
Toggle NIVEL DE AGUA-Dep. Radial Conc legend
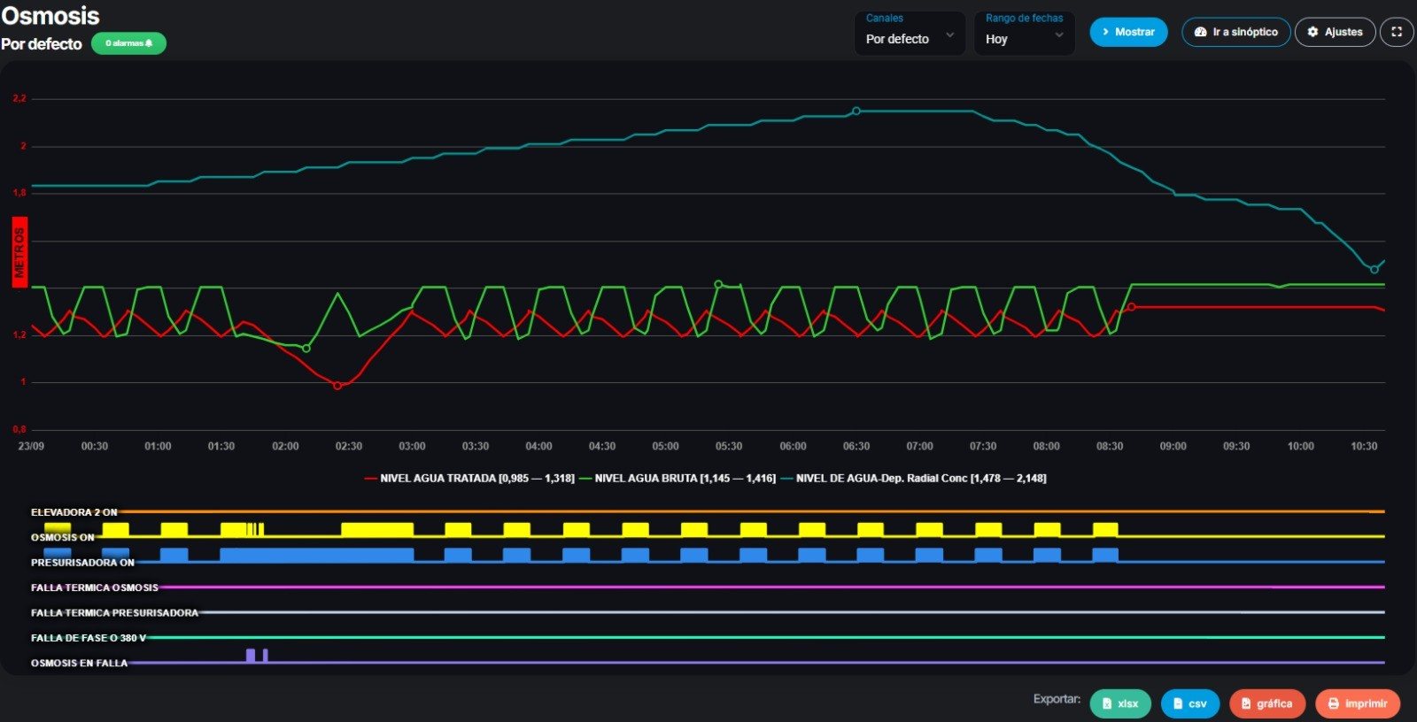[x=914, y=478]
